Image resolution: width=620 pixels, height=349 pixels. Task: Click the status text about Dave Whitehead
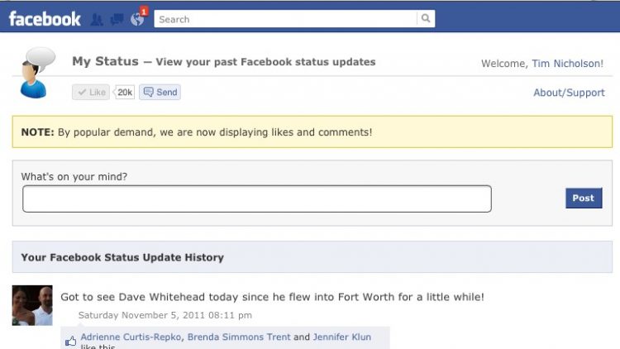(x=272, y=297)
